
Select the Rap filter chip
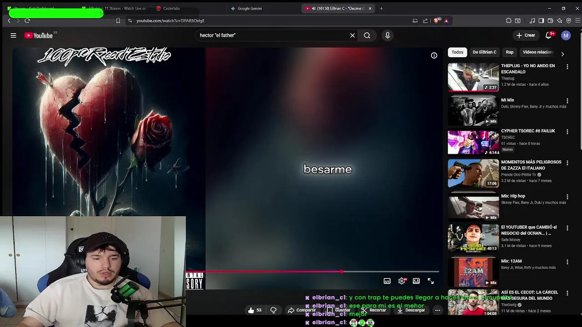pos(510,52)
